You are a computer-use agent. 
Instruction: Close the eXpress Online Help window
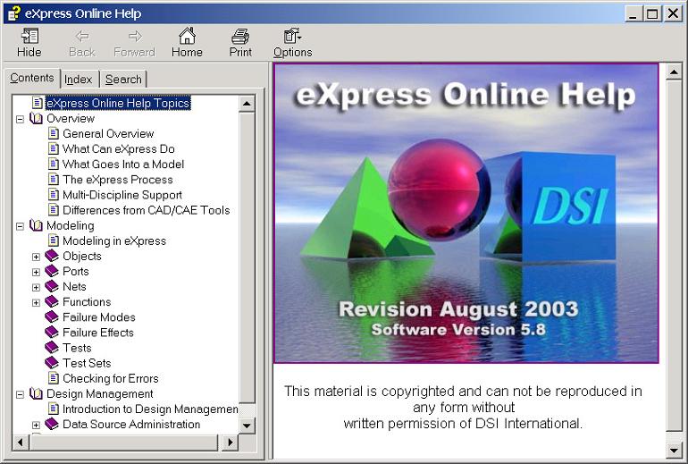click(673, 13)
